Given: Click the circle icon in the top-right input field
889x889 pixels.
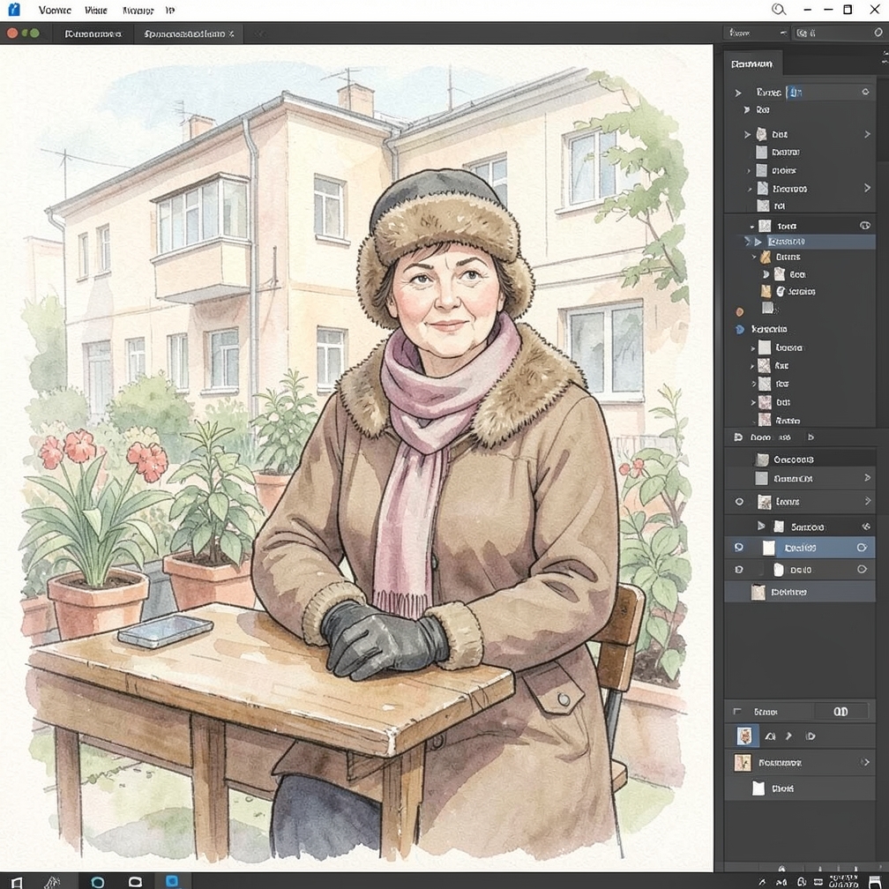Looking at the screenshot, I should pos(878,33).
